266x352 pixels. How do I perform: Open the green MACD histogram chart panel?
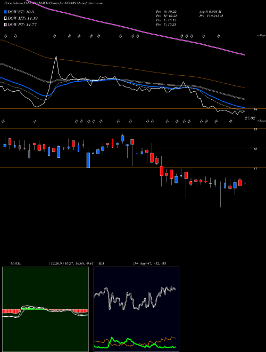45,309
